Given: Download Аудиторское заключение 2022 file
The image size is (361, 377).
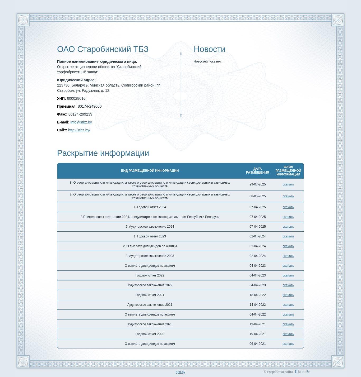Looking at the screenshot, I should 288,285.
